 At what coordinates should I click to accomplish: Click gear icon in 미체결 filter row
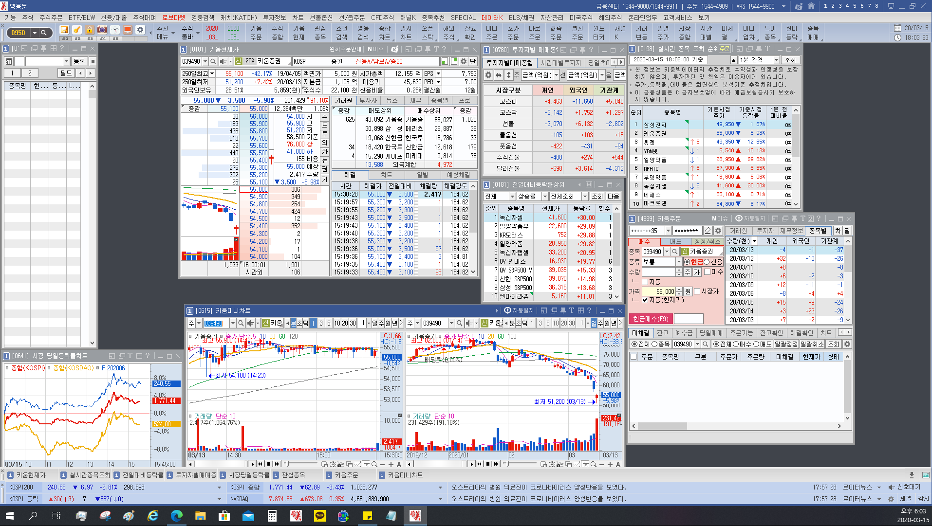(847, 344)
